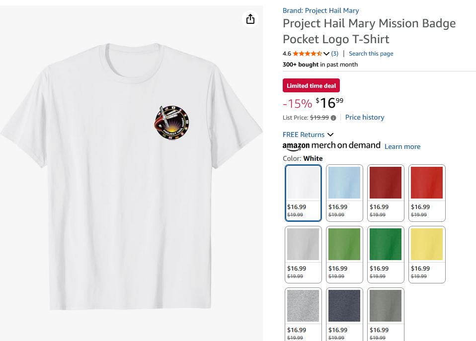476x341 pixels.
Task: Open the Learn more link
Action: (402, 146)
